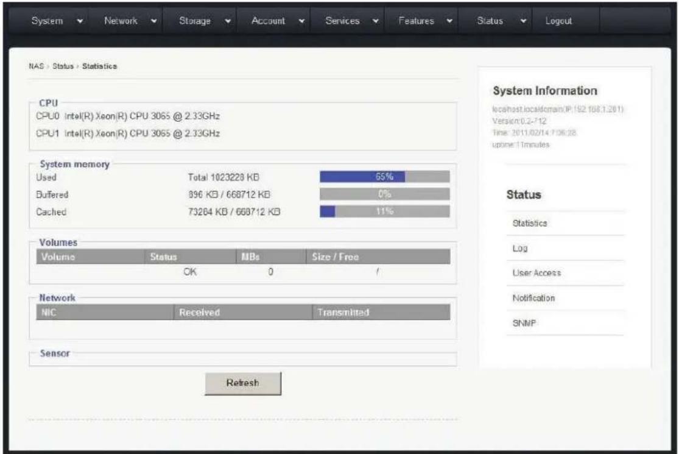Screen dimensions: 679x454
Task: Open the Services menu
Action: (342, 21)
